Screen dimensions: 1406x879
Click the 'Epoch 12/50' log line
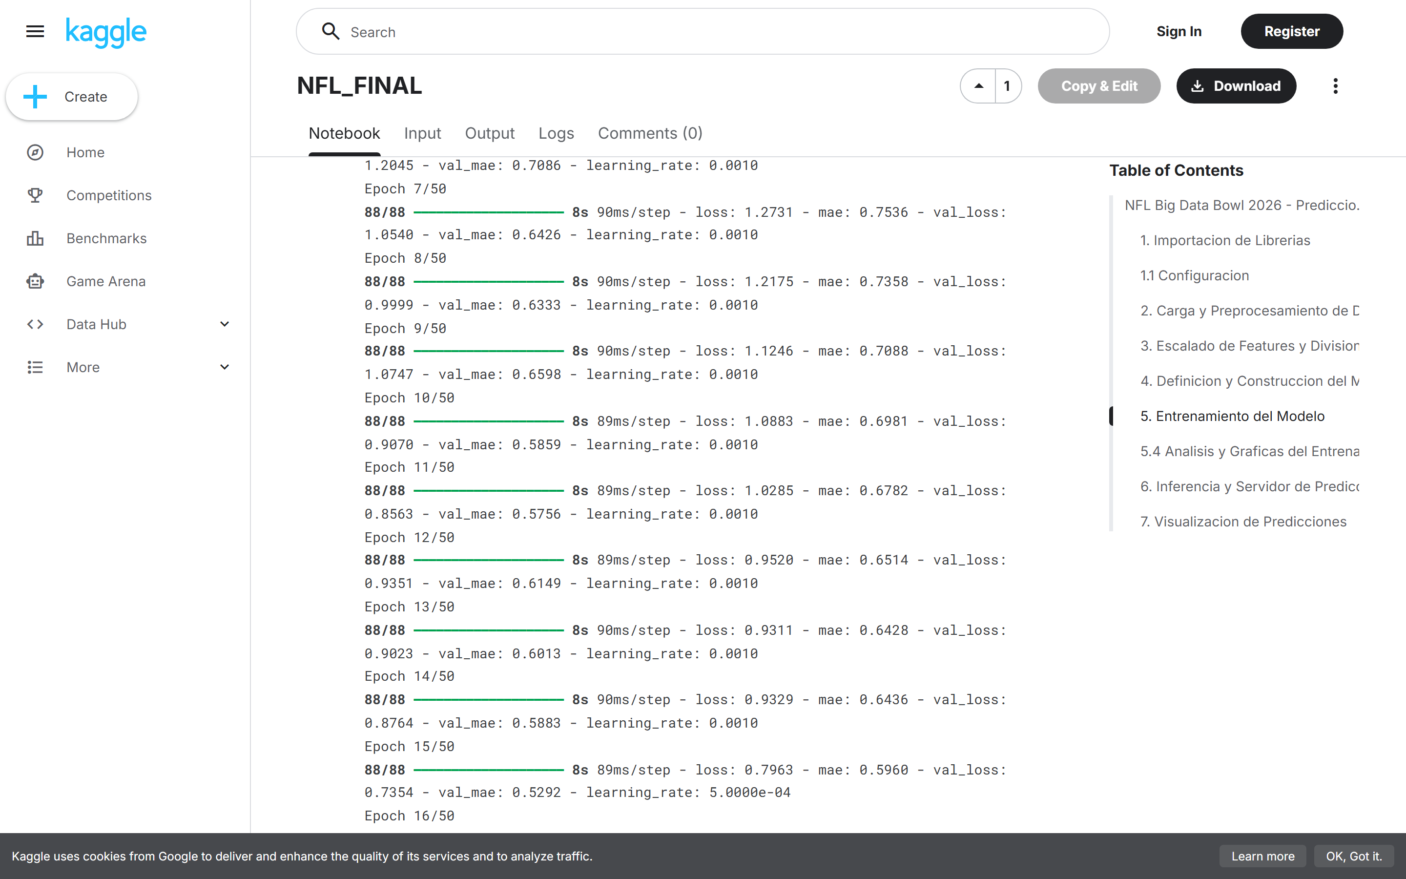point(409,538)
